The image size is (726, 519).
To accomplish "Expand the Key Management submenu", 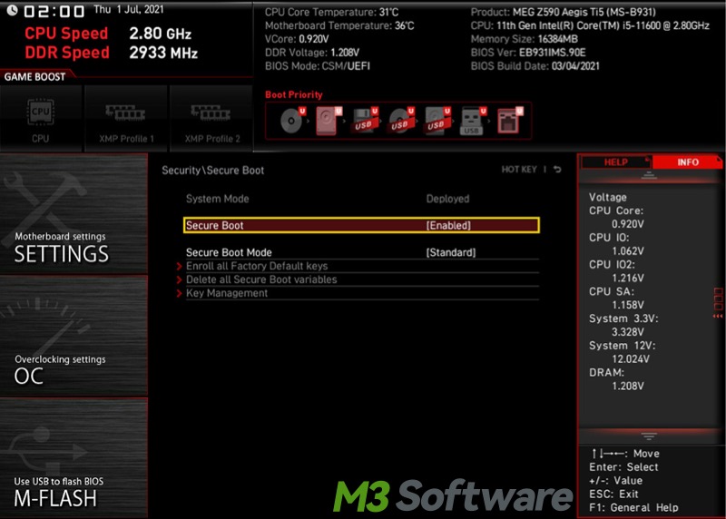I will [226, 292].
